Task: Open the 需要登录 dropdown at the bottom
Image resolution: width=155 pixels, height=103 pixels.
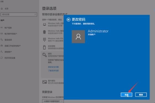Action: (x=53, y=101)
